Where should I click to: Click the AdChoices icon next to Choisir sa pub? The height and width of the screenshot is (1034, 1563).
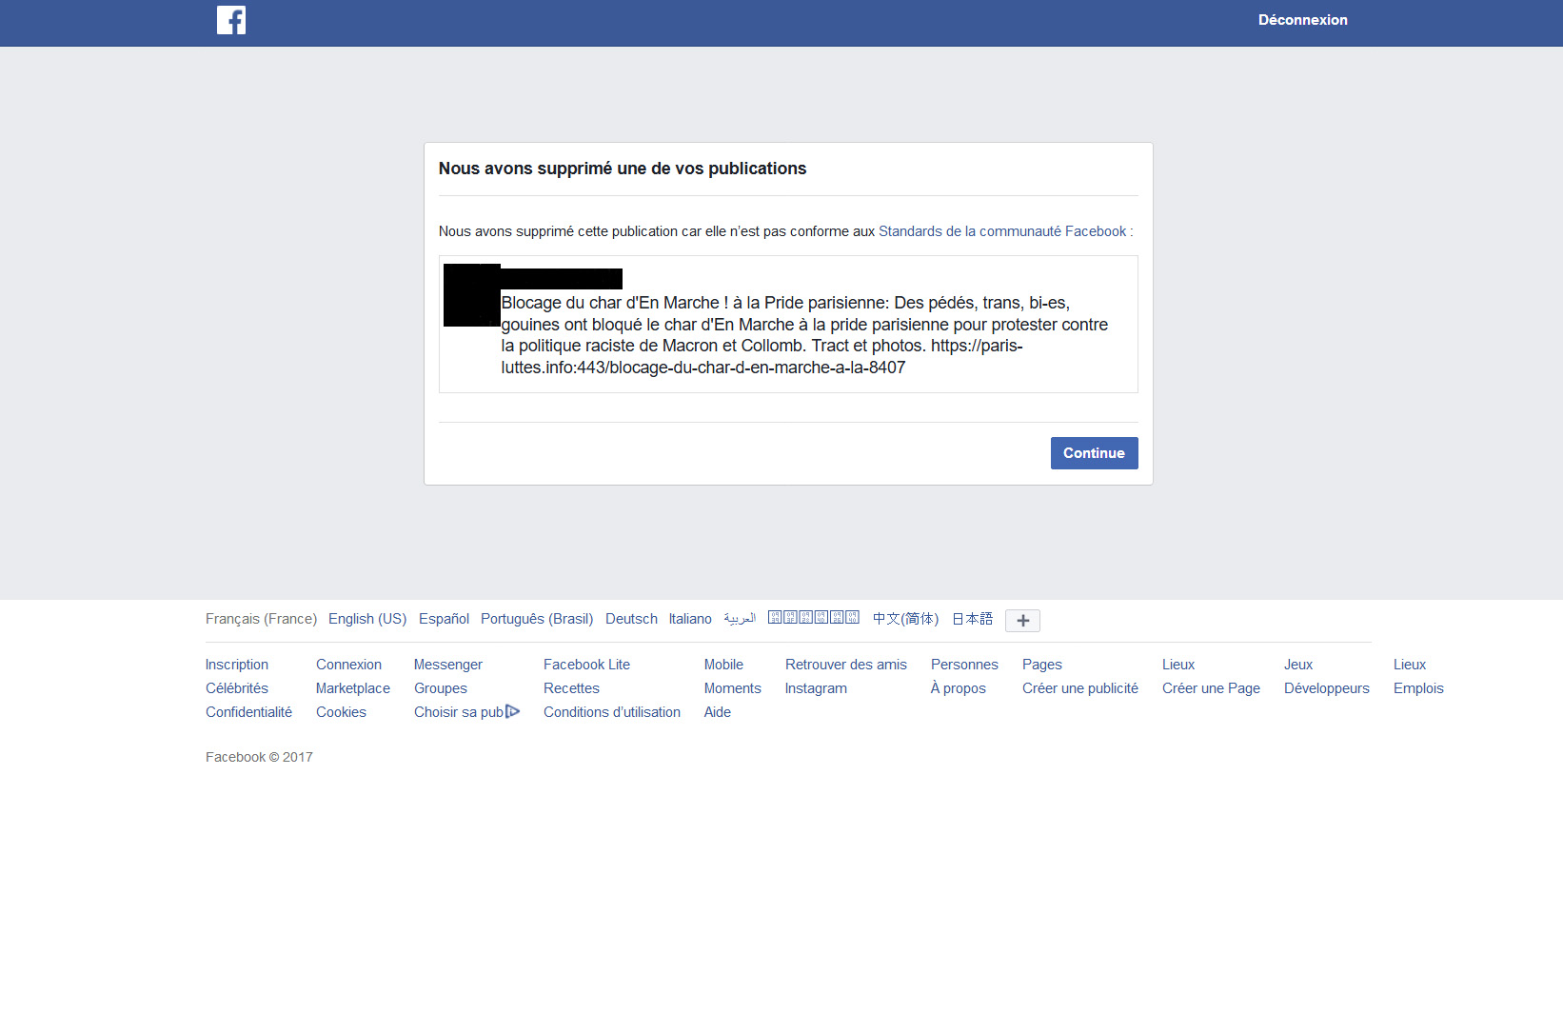coord(513,711)
